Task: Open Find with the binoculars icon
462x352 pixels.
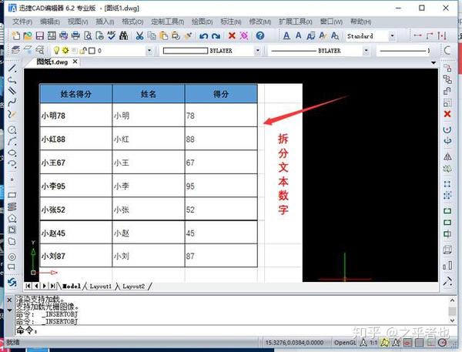Action: coord(124,35)
